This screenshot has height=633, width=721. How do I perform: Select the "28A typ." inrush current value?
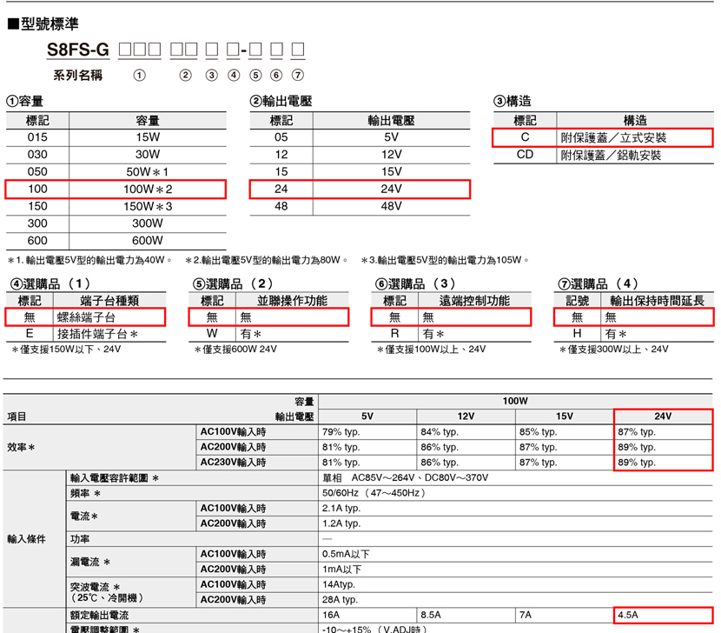tap(340, 599)
